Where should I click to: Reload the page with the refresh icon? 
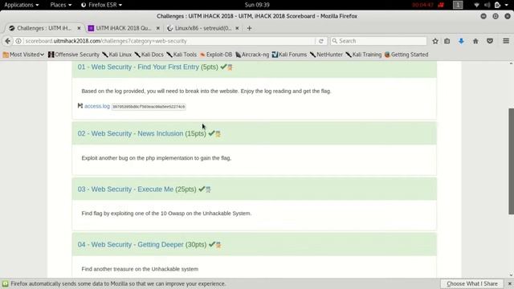point(321,41)
